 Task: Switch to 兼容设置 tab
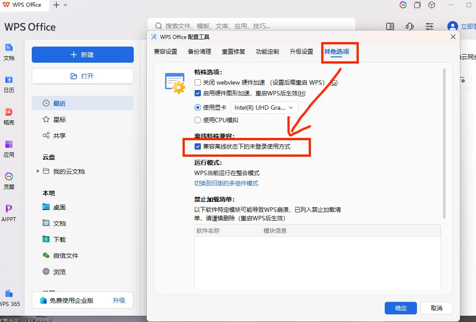[166, 52]
